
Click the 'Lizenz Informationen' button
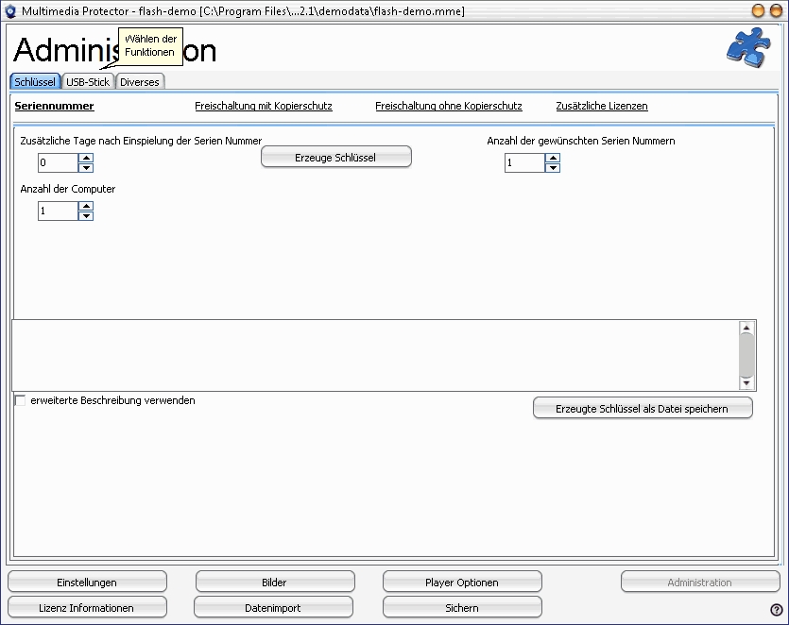tap(87, 608)
